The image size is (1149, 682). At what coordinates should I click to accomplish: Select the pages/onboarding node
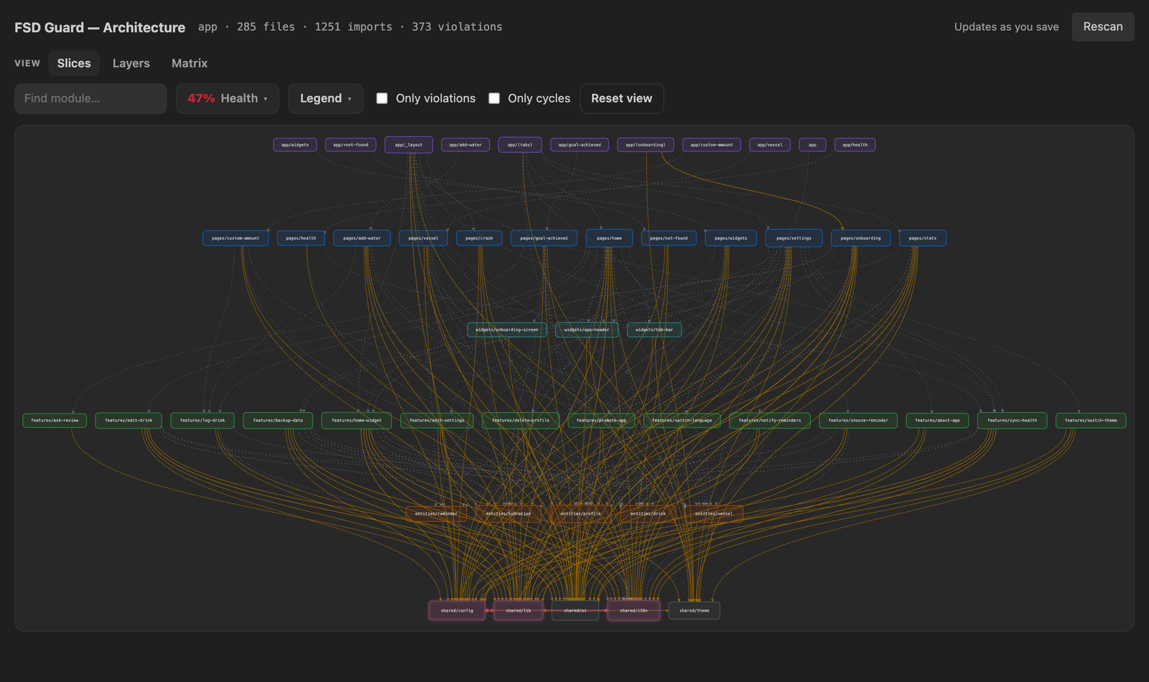[860, 238]
